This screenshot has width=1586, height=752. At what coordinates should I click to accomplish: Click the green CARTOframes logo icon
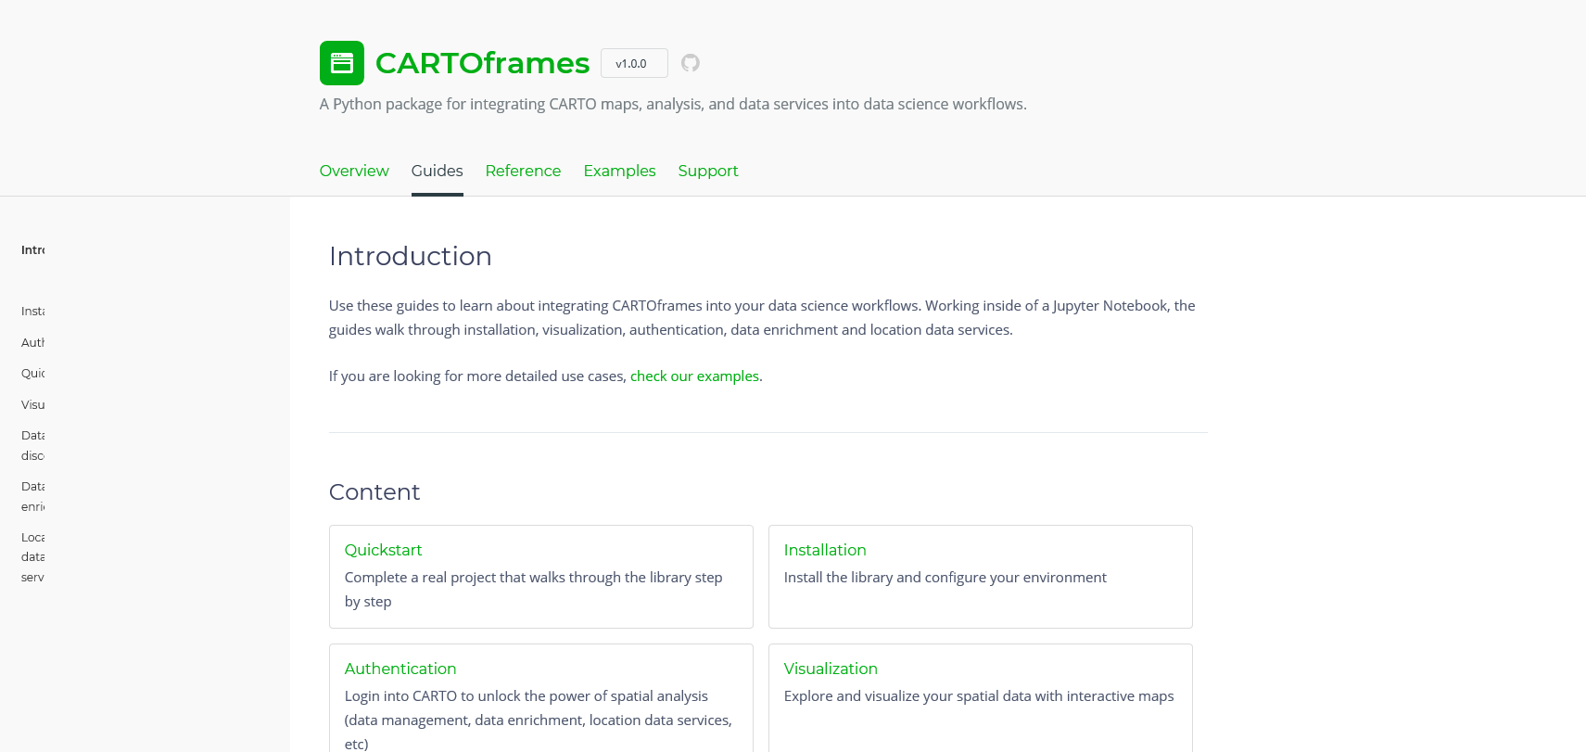click(341, 63)
